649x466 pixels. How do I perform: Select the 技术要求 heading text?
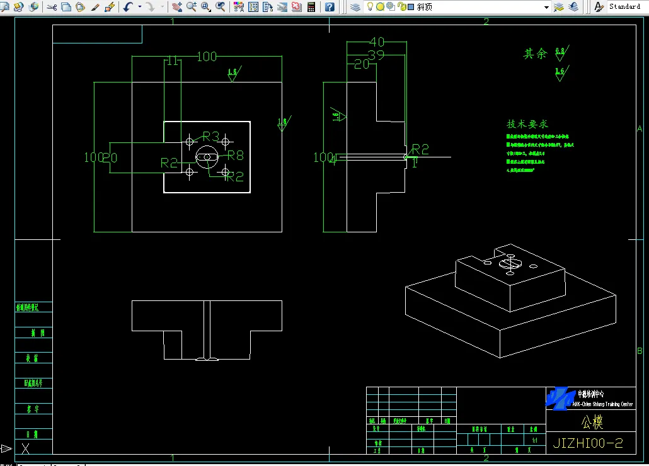(x=527, y=123)
